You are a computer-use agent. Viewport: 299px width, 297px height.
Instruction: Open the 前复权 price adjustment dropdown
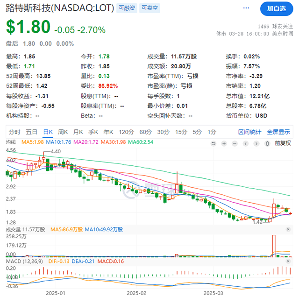(x=283, y=143)
